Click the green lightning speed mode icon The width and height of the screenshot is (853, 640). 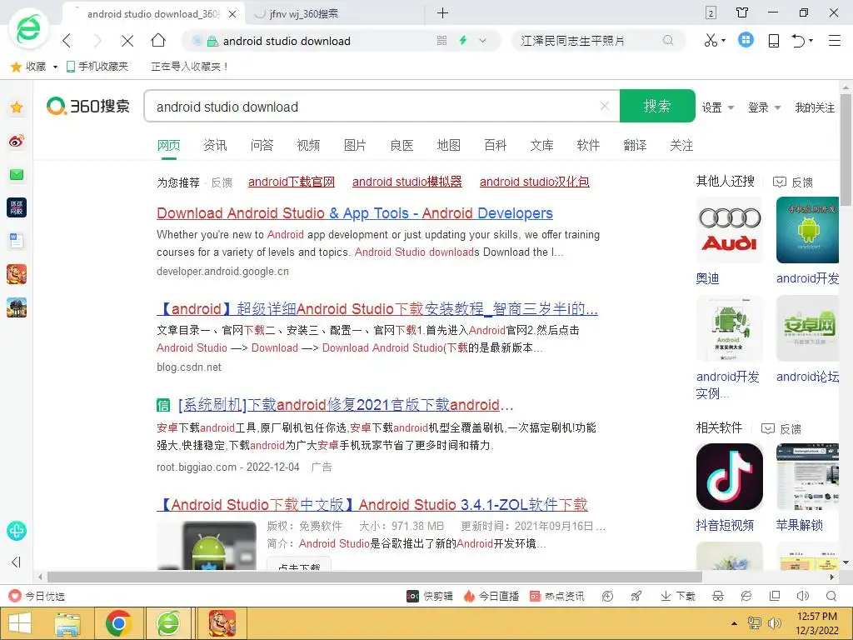click(x=463, y=40)
